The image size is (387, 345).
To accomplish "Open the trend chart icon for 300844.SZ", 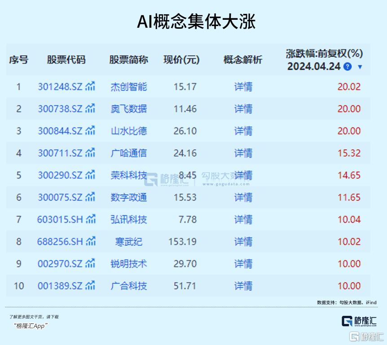I will click(91, 131).
